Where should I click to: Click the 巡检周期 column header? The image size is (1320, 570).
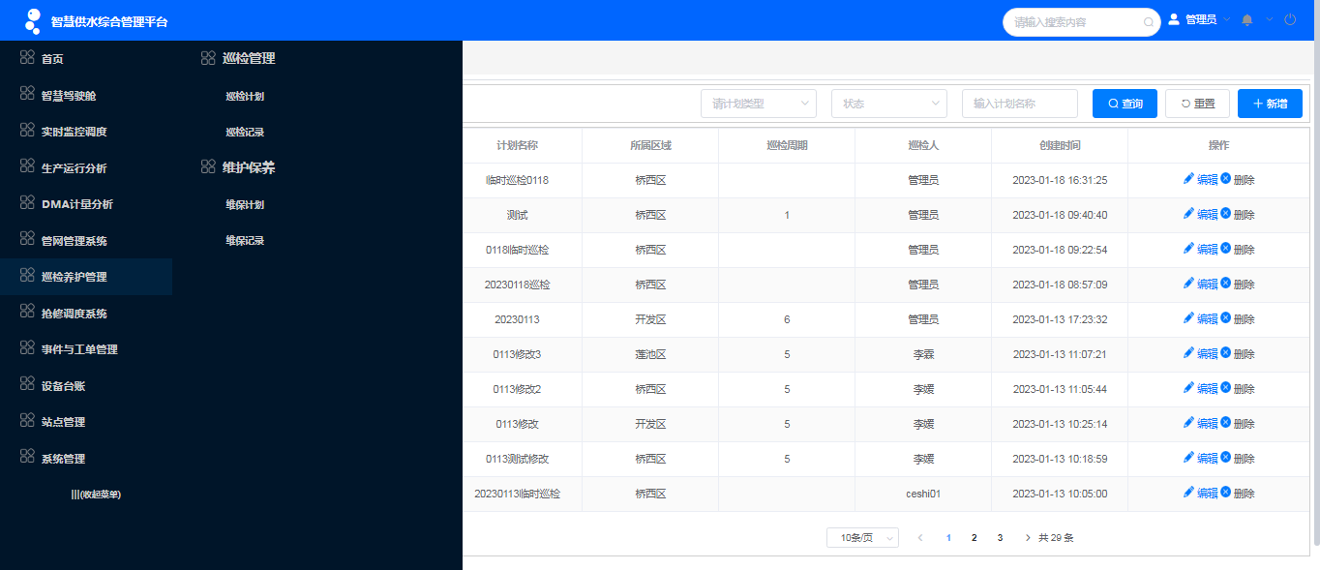point(787,145)
